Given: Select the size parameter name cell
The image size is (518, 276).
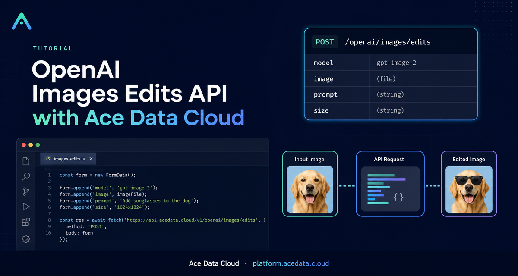Looking at the screenshot, I should tap(337, 110).
